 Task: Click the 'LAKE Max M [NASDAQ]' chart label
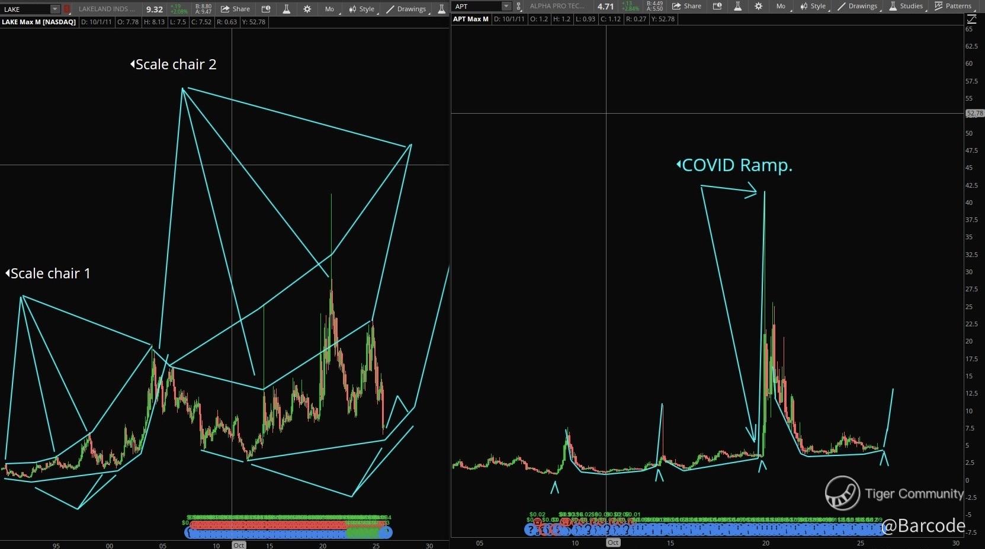coord(38,22)
